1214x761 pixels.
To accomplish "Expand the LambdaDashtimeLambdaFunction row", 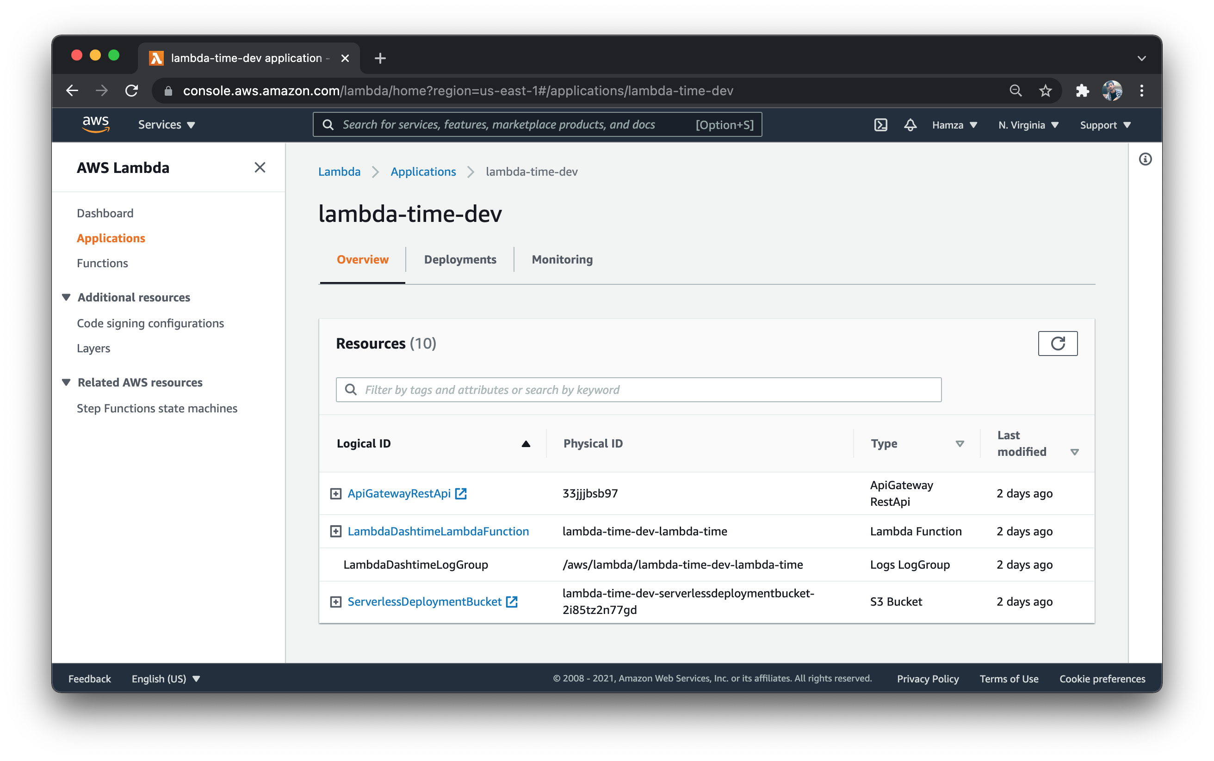I will [x=336, y=532].
